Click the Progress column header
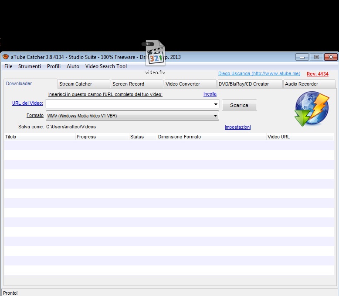The height and width of the screenshot is (296, 339). (x=102, y=137)
